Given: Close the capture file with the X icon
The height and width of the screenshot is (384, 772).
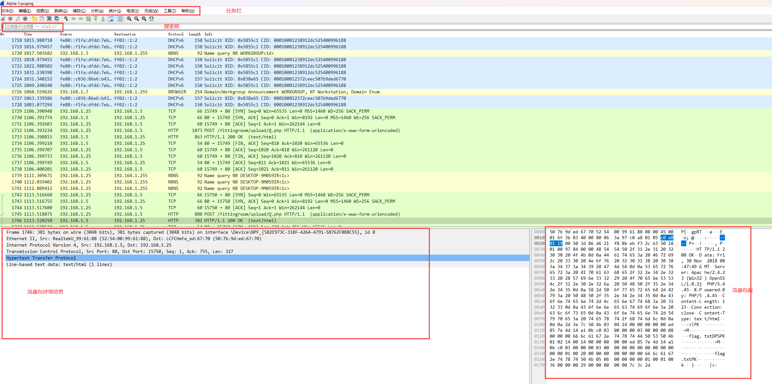Looking at the screenshot, I should pyautogui.click(x=49, y=19).
